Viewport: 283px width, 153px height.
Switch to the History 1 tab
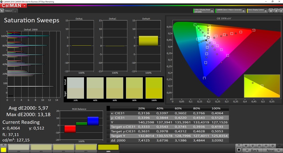click(8, 11)
